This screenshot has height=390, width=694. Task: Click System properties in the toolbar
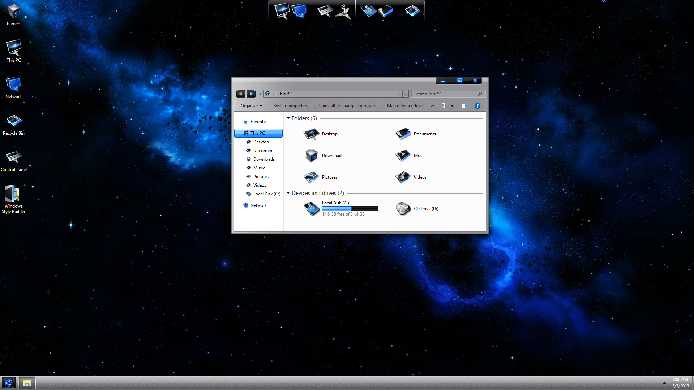(x=290, y=106)
